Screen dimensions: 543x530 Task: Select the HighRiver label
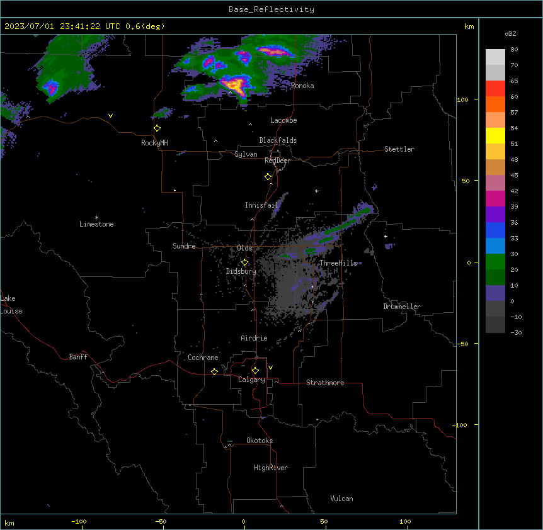271,468
